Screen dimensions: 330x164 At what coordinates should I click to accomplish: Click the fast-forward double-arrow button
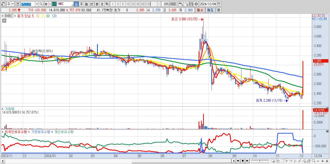pyautogui.click(x=247, y=161)
